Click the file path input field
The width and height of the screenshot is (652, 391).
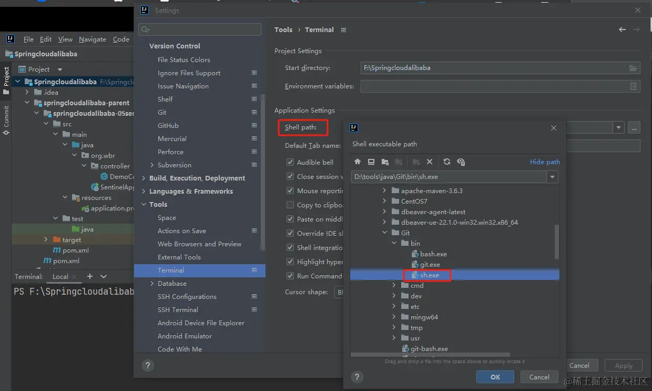[450, 177]
